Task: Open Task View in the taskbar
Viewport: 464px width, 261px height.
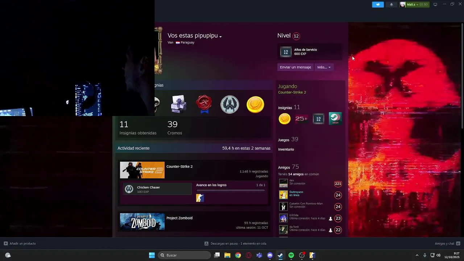Action: [x=217, y=255]
